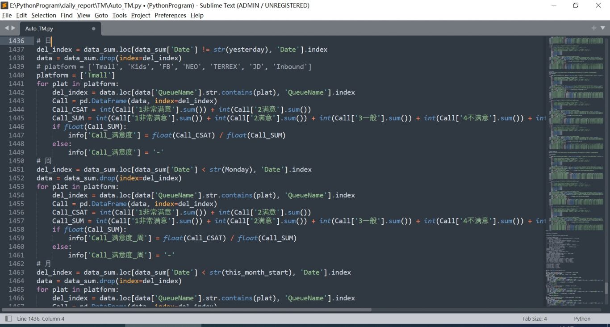Click line number 1441 in gutter
The image size is (610, 327).
(17, 84)
